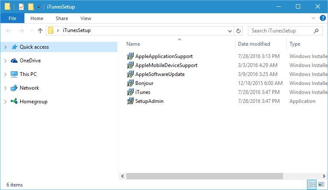Click the horizontal scrollbar thumb
Viewport: 328px width, 190px height.
(205, 176)
